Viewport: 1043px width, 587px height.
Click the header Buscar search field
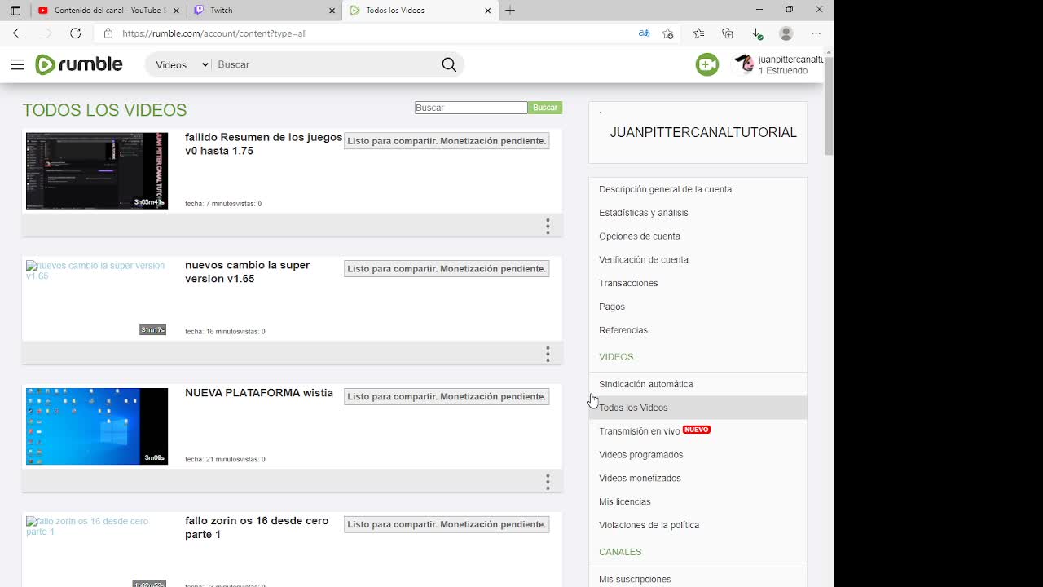point(326,64)
